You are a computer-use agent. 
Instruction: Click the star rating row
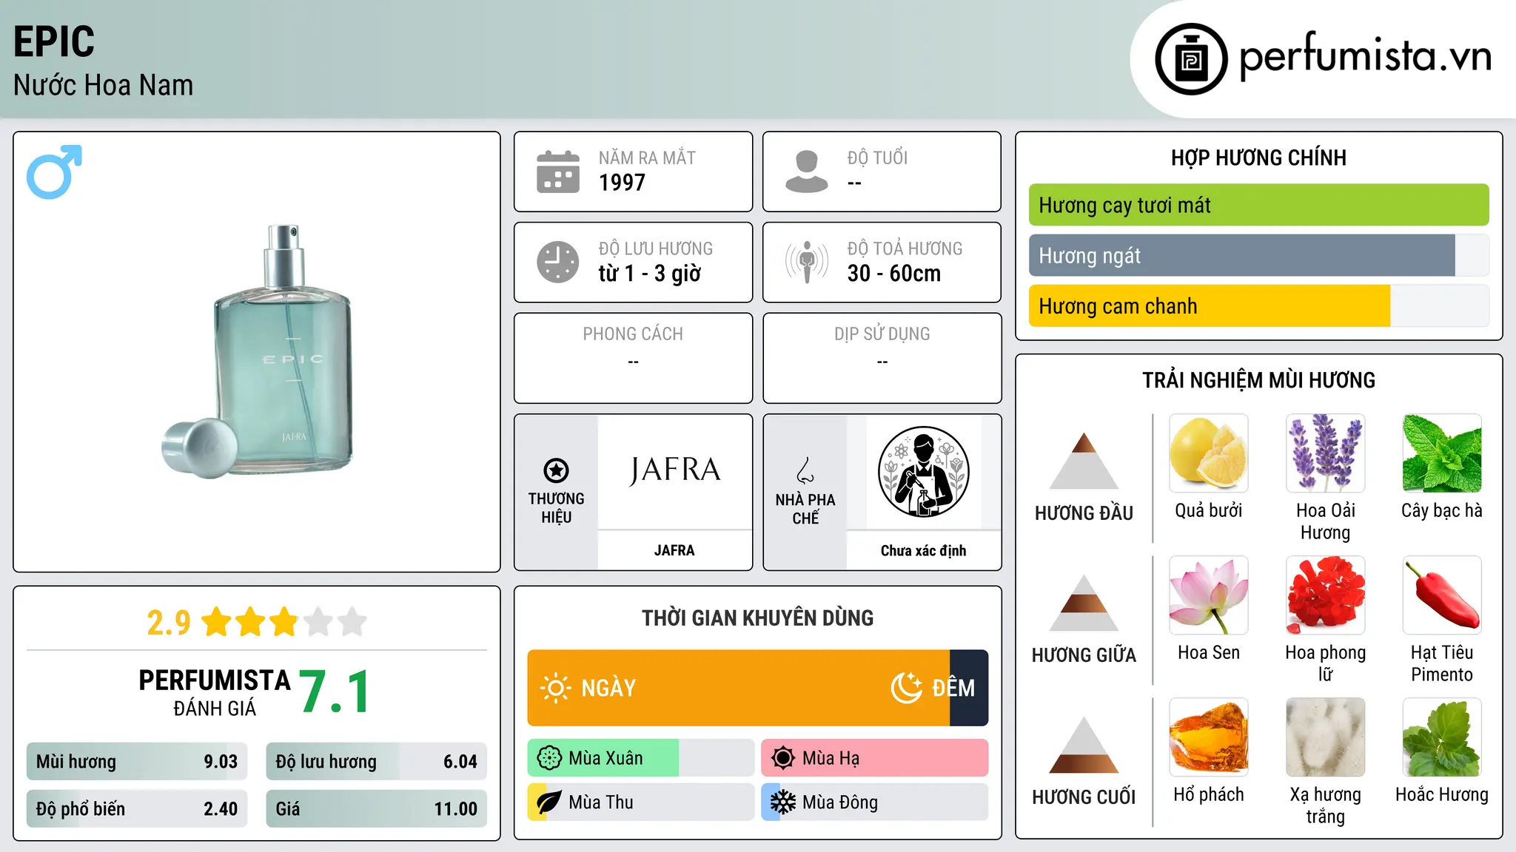[284, 622]
